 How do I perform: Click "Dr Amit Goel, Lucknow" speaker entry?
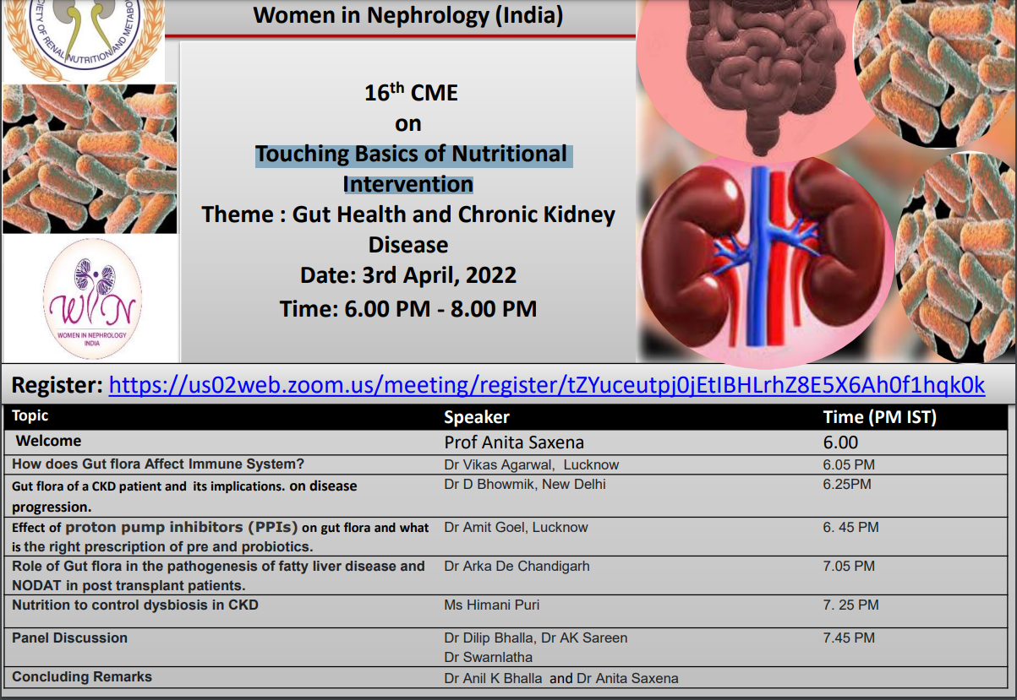(516, 528)
